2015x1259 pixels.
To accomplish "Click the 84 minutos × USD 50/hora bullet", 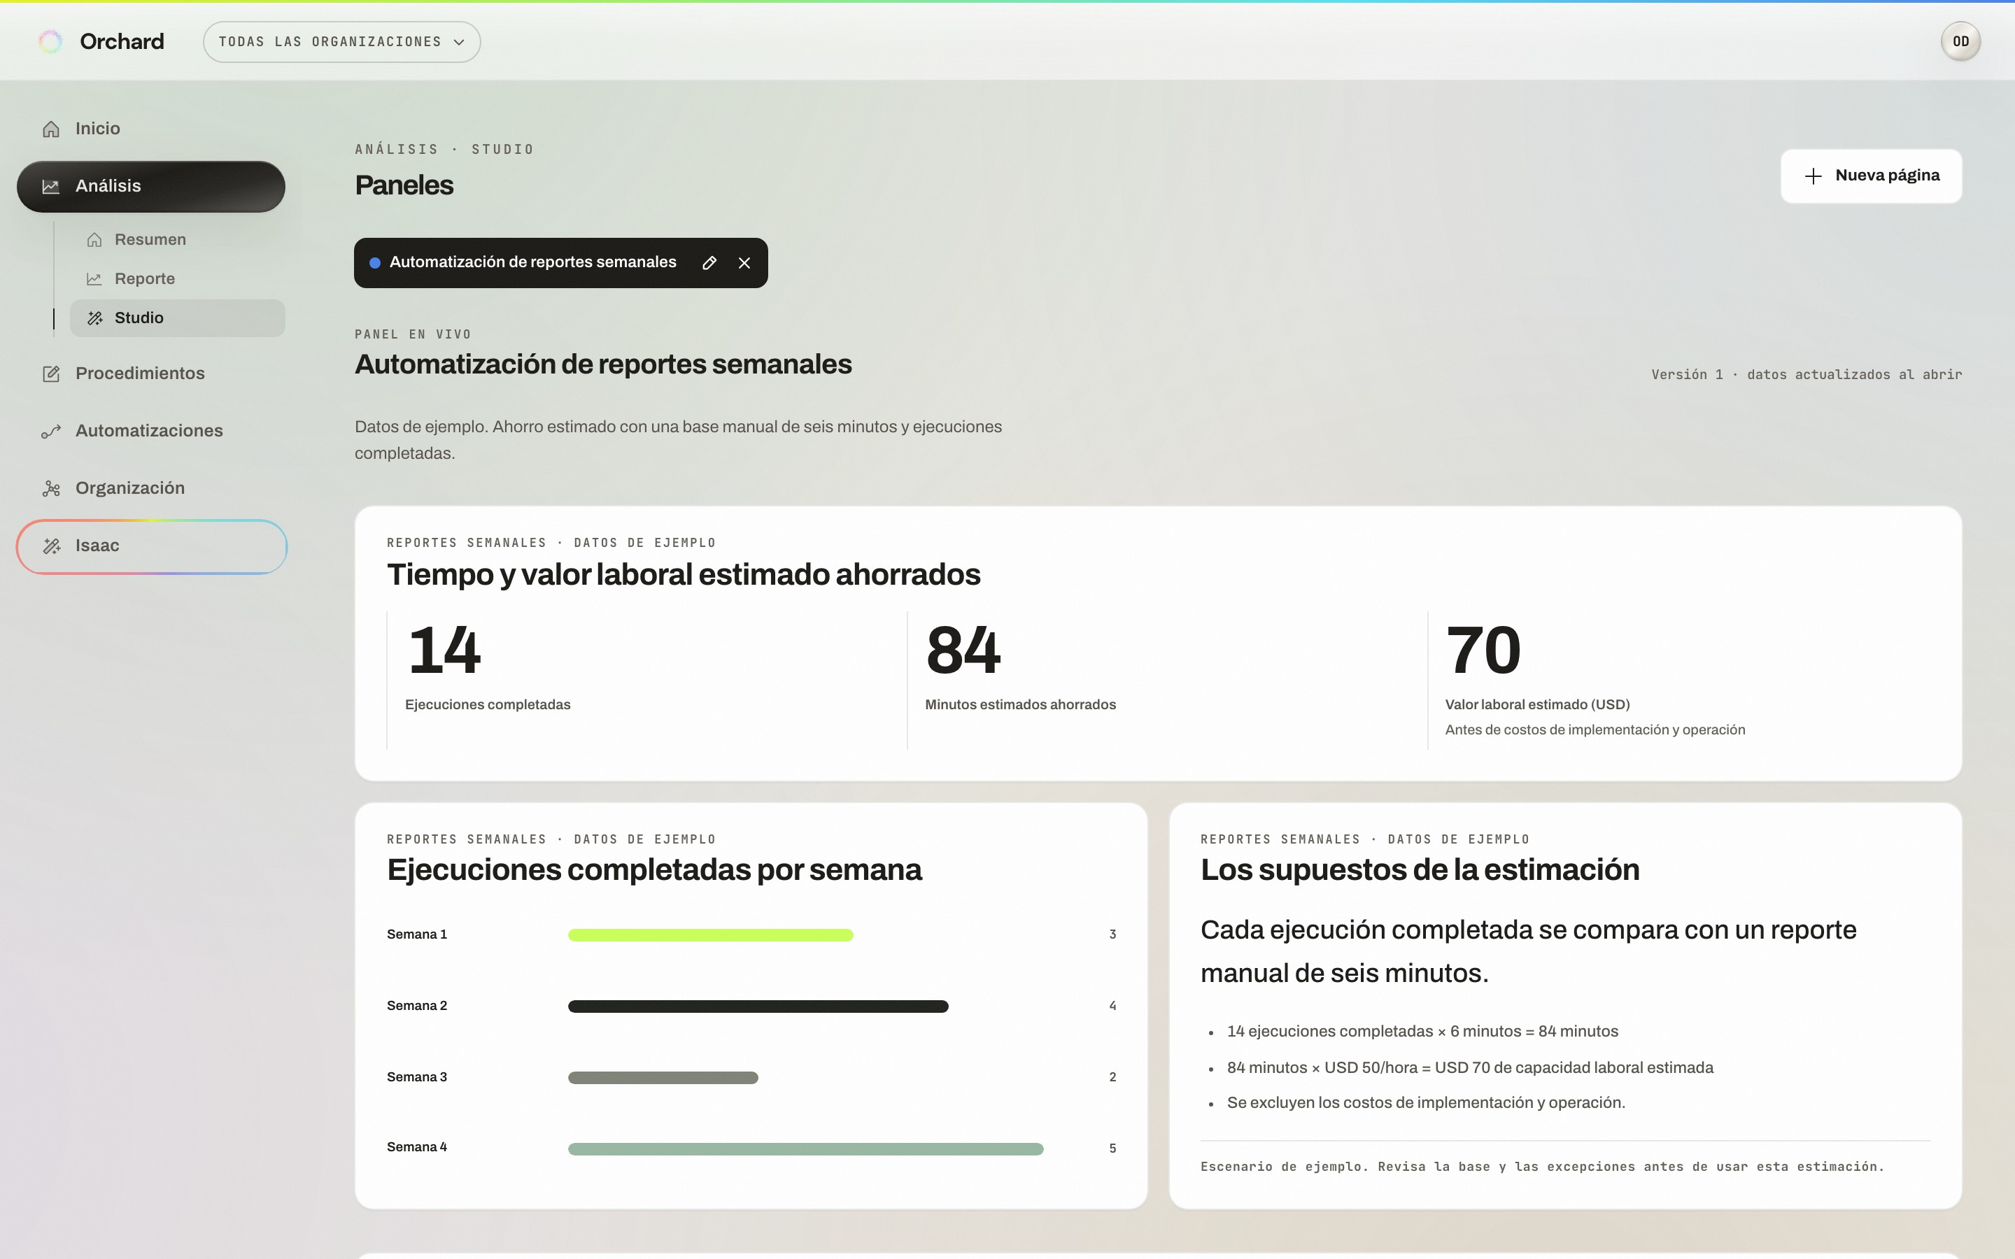I will point(1469,1067).
